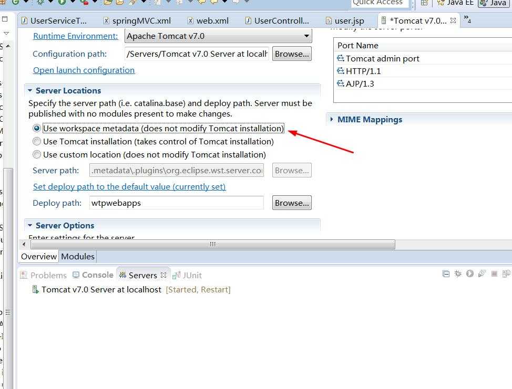Click Set deploy path to default value link
The height and width of the screenshot is (389, 512).
[129, 186]
